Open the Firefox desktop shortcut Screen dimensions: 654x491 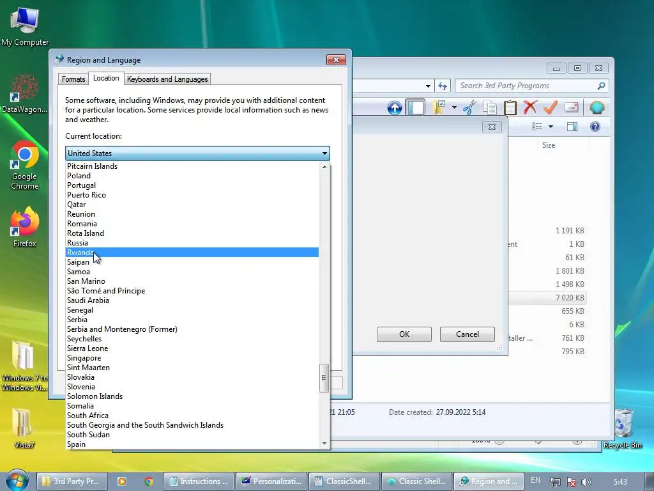[25, 227]
